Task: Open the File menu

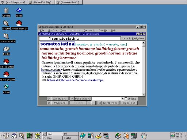Action: point(42,30)
